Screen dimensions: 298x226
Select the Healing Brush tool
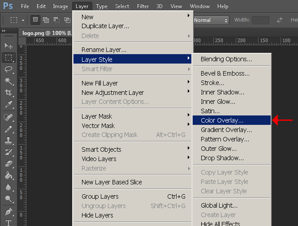coord(9,117)
